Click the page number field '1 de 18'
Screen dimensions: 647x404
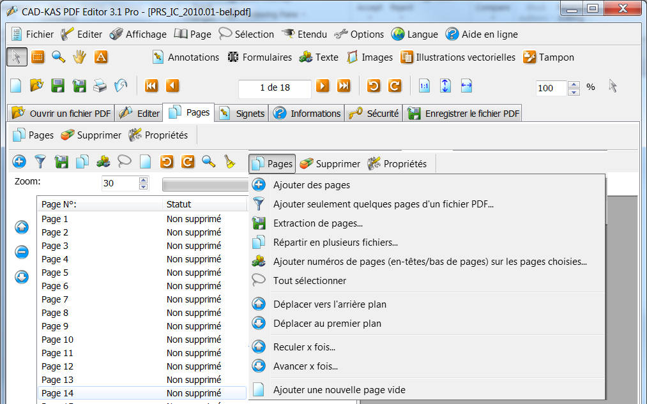pyautogui.click(x=275, y=88)
